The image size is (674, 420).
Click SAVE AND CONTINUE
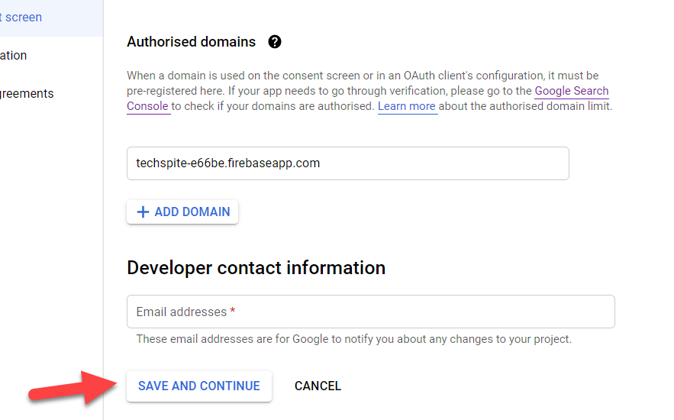198,386
